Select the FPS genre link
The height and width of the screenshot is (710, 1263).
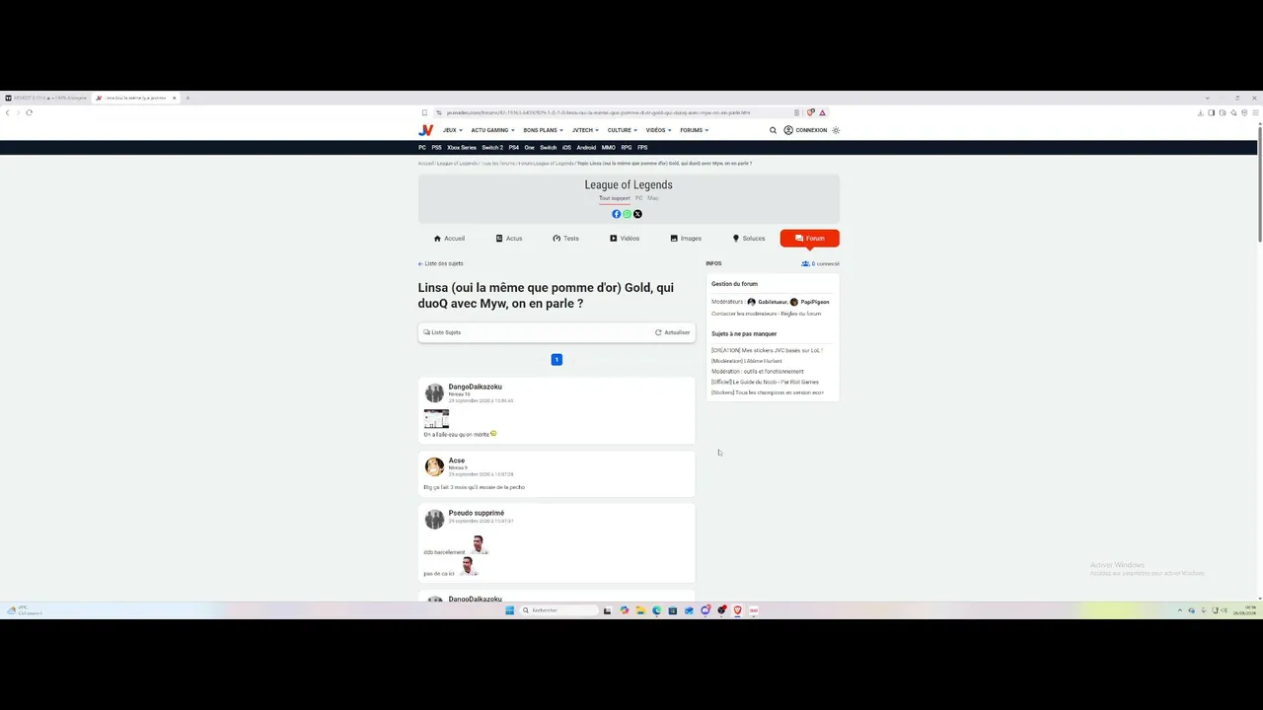click(x=642, y=148)
